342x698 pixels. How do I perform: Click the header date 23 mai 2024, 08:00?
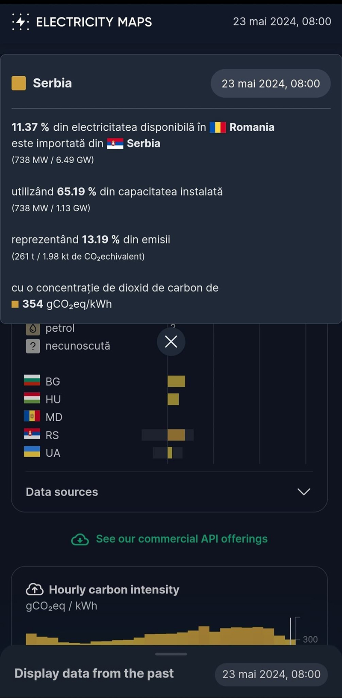coord(282,21)
